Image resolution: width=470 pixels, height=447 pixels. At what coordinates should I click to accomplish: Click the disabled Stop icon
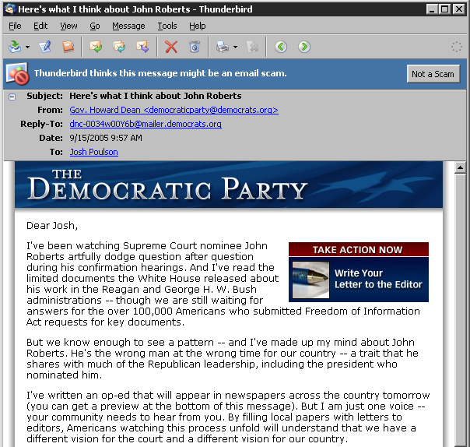pos(252,47)
